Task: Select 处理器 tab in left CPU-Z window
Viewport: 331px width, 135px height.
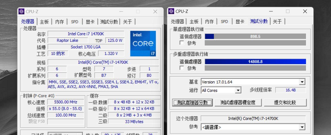Action: coord(28,21)
